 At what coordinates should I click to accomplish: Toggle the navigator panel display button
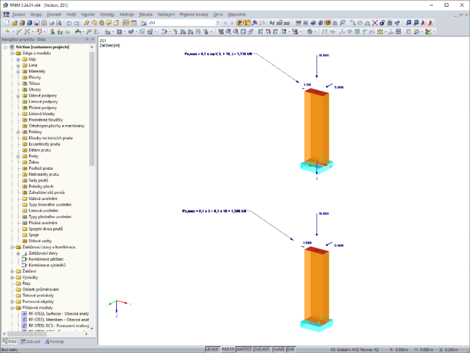126,23
